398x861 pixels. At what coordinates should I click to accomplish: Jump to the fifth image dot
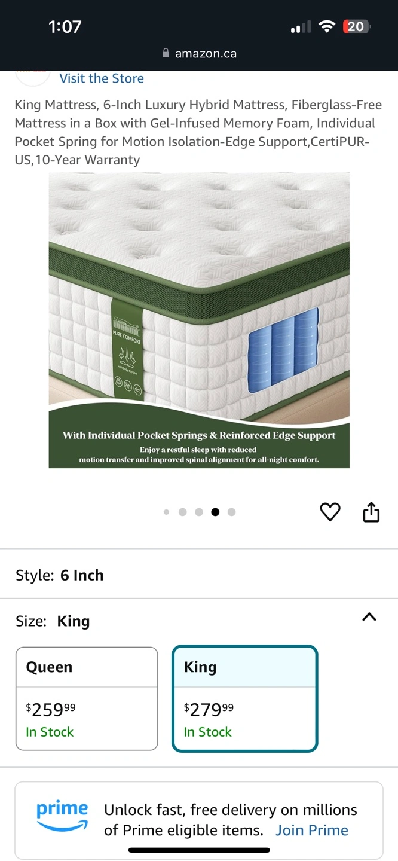tap(232, 512)
